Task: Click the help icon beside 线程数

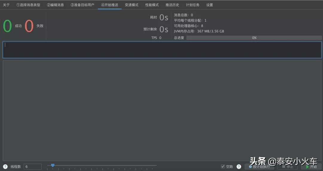Action: [x=5, y=167]
